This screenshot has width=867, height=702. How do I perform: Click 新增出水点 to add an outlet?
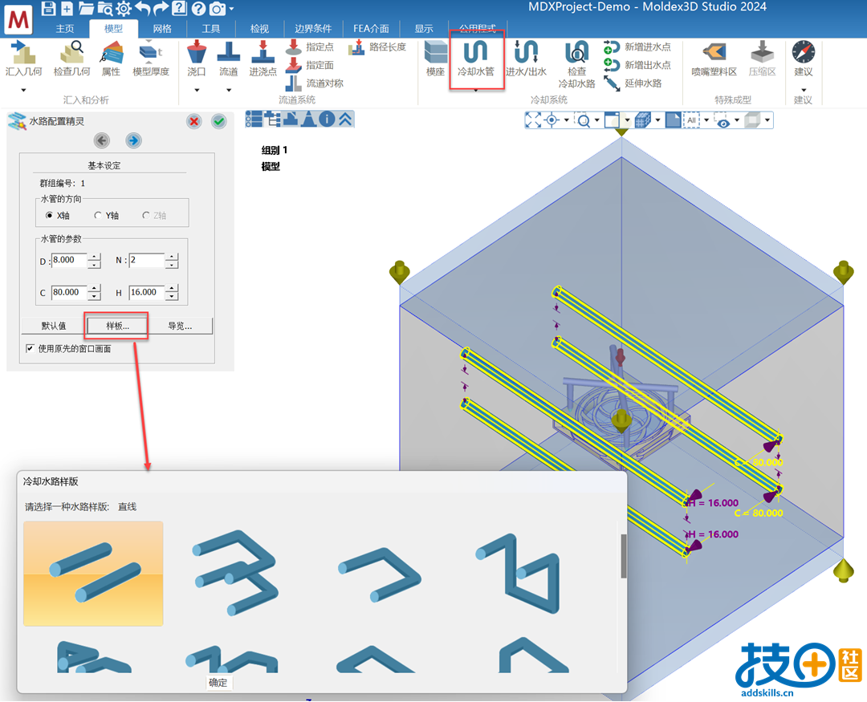tap(637, 65)
